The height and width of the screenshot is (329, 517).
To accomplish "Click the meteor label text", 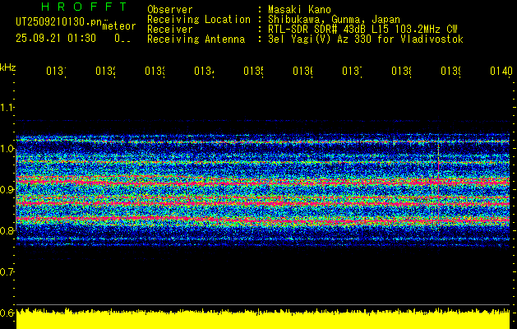I will pos(118,27).
